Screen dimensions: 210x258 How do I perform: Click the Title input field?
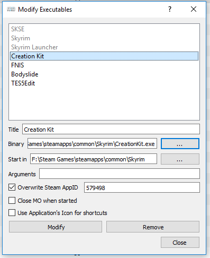click(x=111, y=129)
